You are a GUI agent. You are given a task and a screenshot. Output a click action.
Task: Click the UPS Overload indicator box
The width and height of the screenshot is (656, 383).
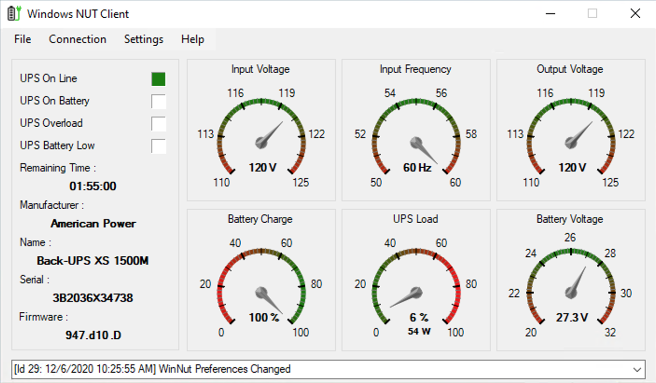[x=158, y=124]
